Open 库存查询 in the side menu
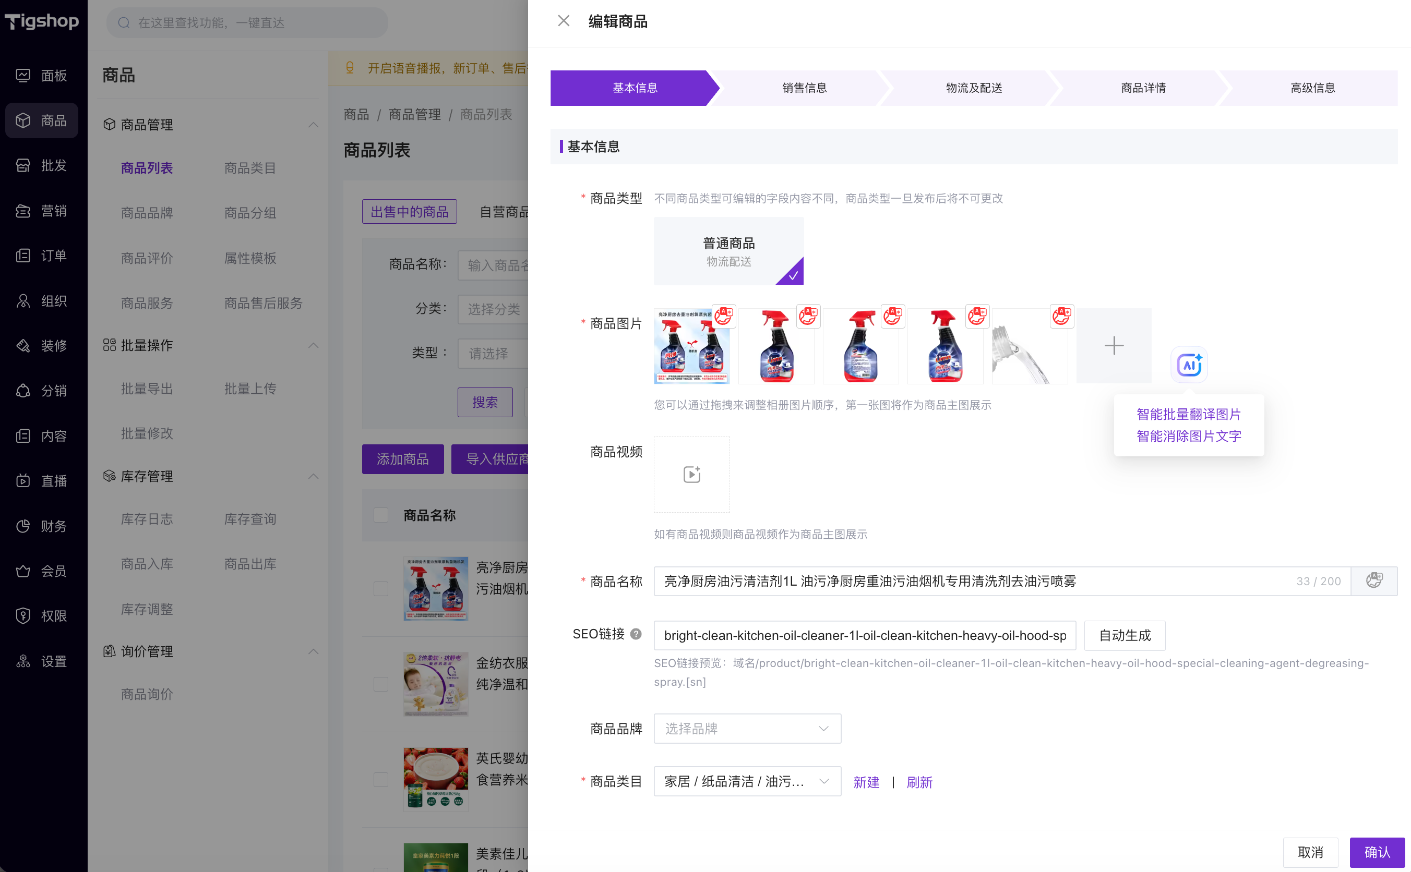Screen dimensions: 1411x872 [x=250, y=519]
